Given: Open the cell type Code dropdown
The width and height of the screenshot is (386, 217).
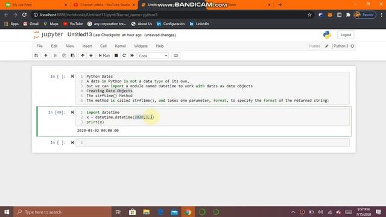Looking at the screenshot, I should tap(153, 56).
